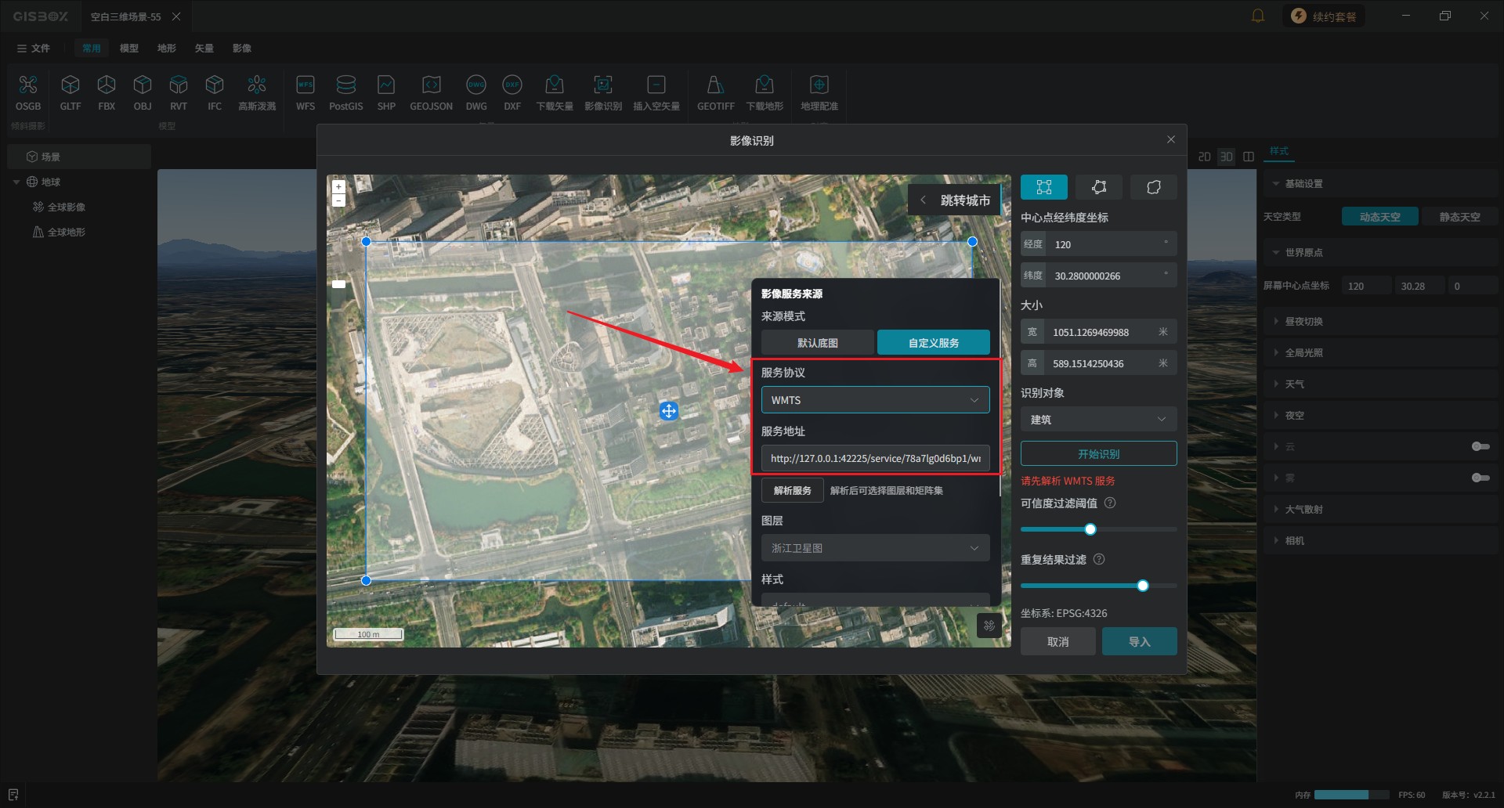Select the freeform shape mode icon
The image size is (1504, 808).
1154,187
